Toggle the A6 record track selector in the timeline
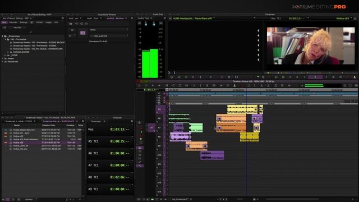359x202 pixels. (x=159, y=118)
